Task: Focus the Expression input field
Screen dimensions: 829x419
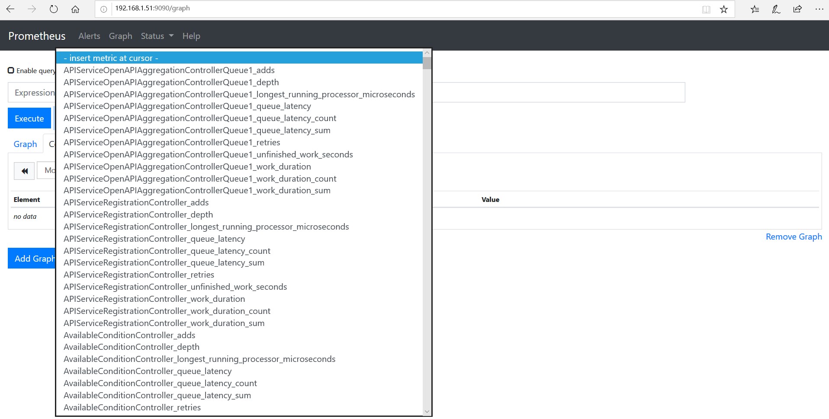Action: coord(346,93)
